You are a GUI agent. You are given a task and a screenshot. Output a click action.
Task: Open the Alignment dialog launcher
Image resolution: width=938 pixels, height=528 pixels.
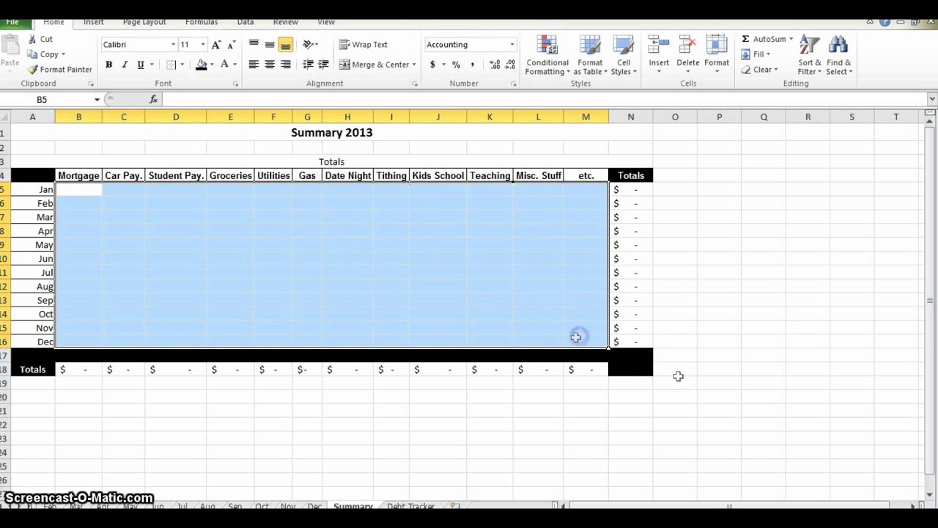415,84
